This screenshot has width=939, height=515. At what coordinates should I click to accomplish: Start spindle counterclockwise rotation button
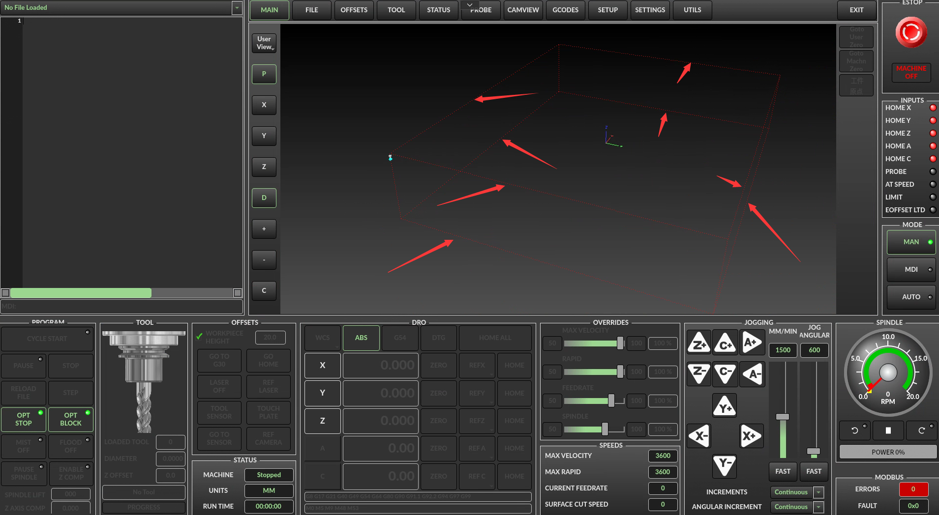click(x=855, y=430)
